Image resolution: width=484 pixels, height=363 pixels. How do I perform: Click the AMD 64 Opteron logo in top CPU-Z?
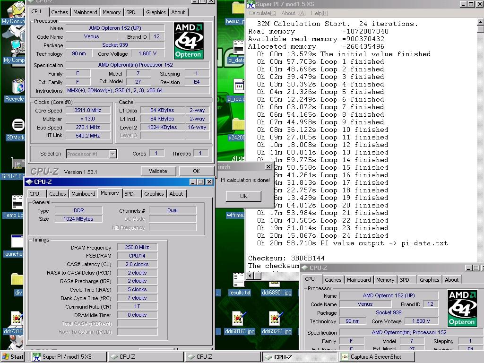coord(188,41)
